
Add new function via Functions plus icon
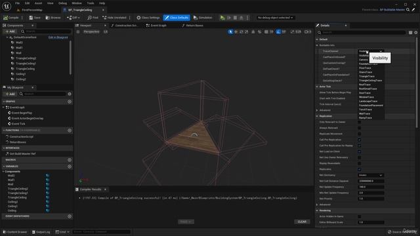[x=70, y=130]
